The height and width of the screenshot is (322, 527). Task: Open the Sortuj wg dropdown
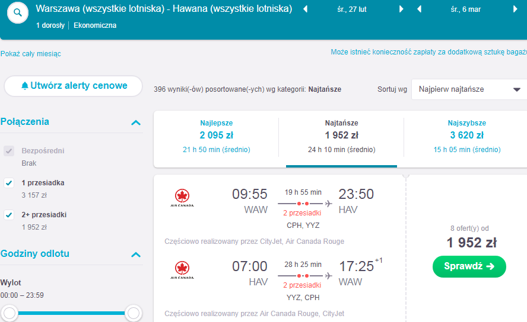(x=469, y=89)
